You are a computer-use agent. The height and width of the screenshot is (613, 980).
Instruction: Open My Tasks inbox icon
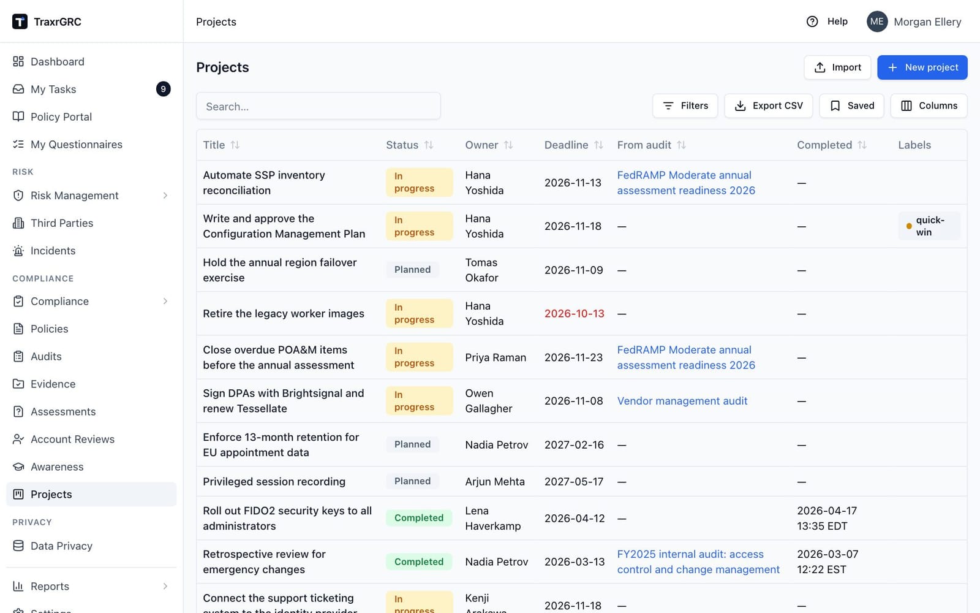click(x=18, y=89)
